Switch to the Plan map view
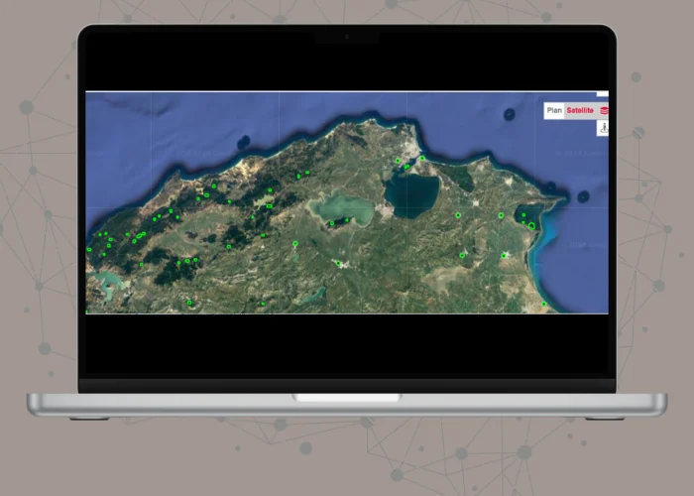The width and height of the screenshot is (694, 496). pos(554,111)
